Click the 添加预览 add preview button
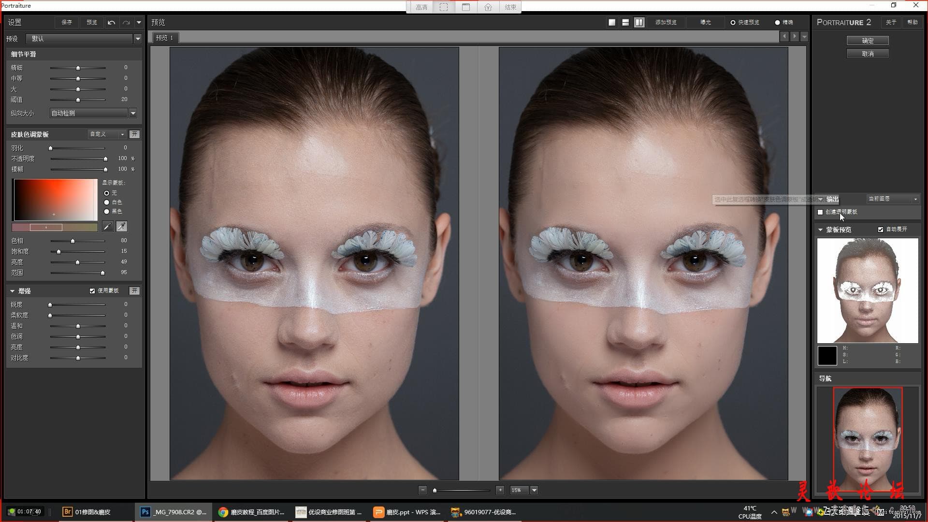Viewport: 928px width, 522px height. pyautogui.click(x=666, y=22)
